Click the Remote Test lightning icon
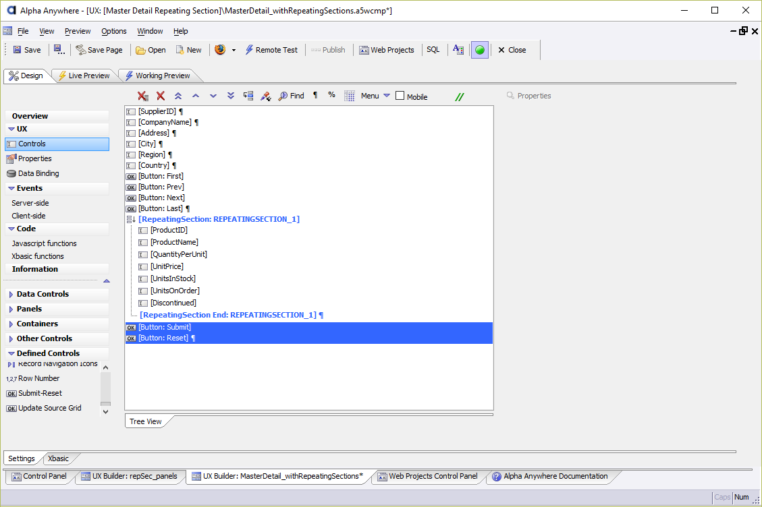Viewport: 762px width, 507px height. [x=249, y=49]
